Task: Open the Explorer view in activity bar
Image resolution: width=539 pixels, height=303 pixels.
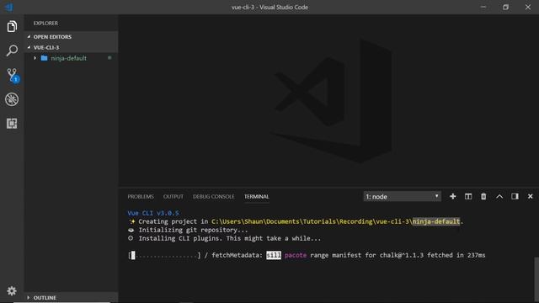Action: point(12,26)
